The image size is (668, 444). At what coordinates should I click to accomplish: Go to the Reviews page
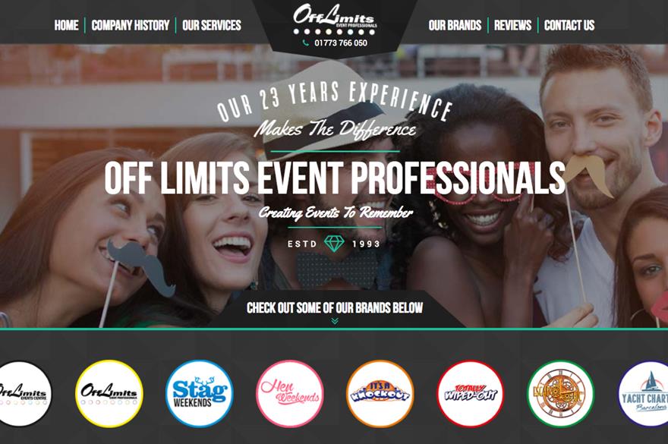pos(513,26)
